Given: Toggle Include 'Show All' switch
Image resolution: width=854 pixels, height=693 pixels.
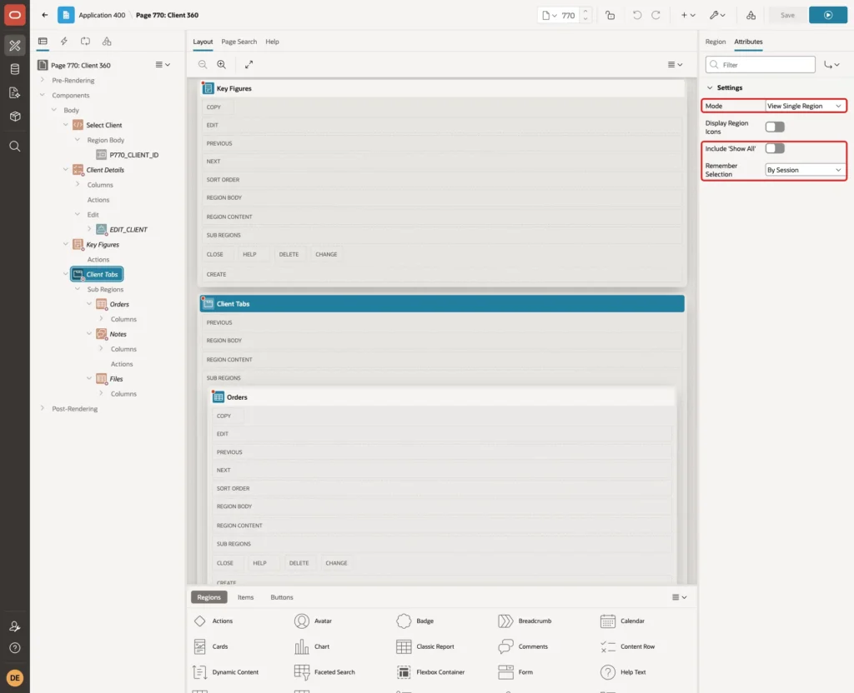Looking at the screenshot, I should (x=775, y=148).
